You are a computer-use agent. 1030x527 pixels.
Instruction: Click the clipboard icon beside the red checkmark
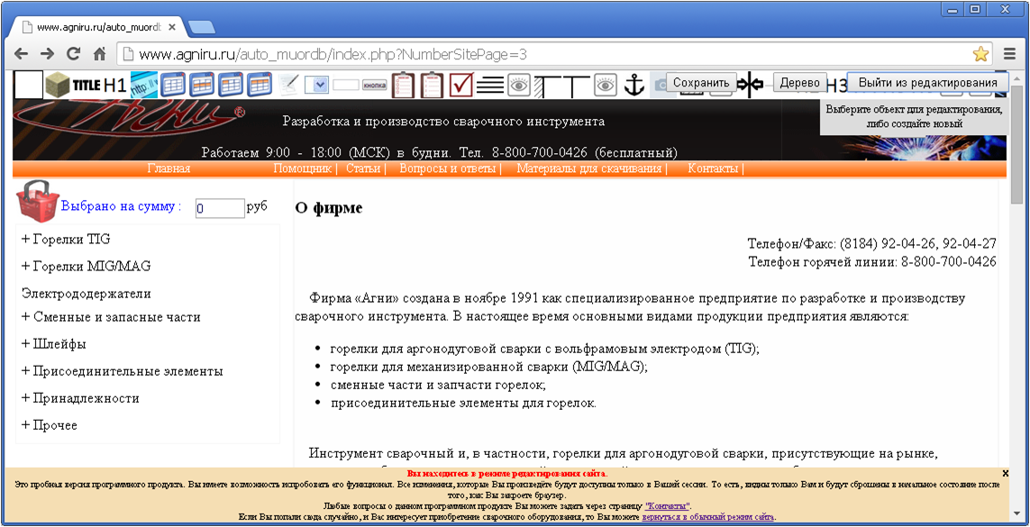pos(433,85)
